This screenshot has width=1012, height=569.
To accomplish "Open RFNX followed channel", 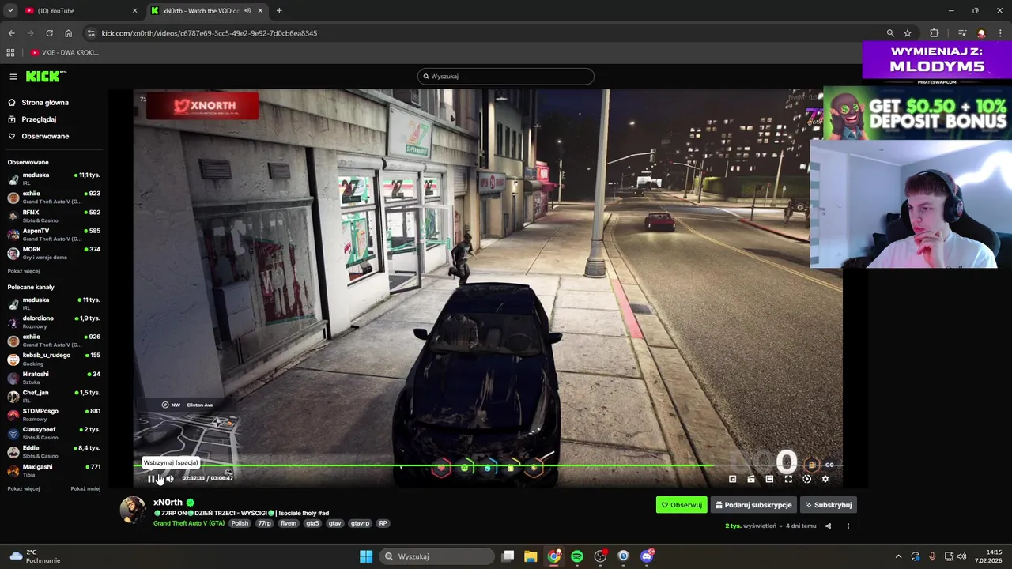I will pyautogui.click(x=54, y=216).
